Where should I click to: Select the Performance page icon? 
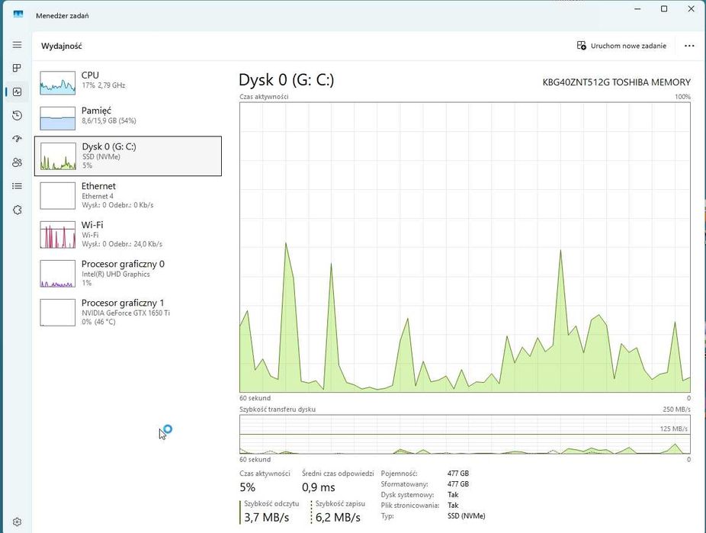pyautogui.click(x=17, y=92)
